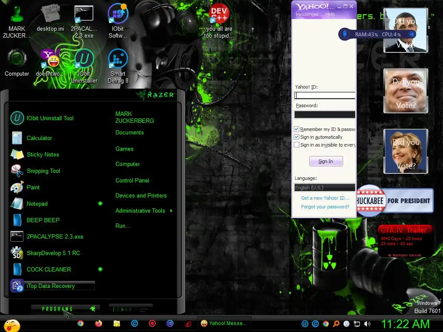Click the McCain Did you Vote gadget

point(406,91)
